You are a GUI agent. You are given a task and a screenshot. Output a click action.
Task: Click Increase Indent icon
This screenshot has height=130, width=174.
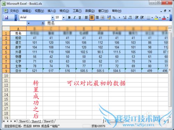(142, 18)
